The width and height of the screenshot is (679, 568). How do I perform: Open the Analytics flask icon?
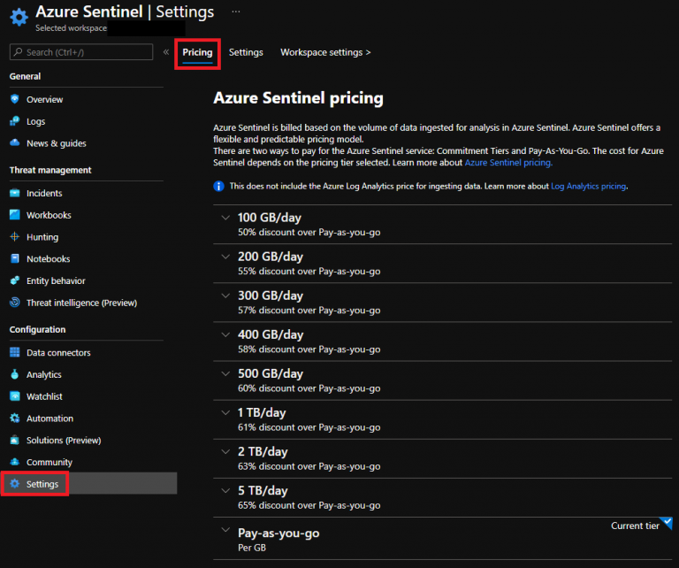15,374
